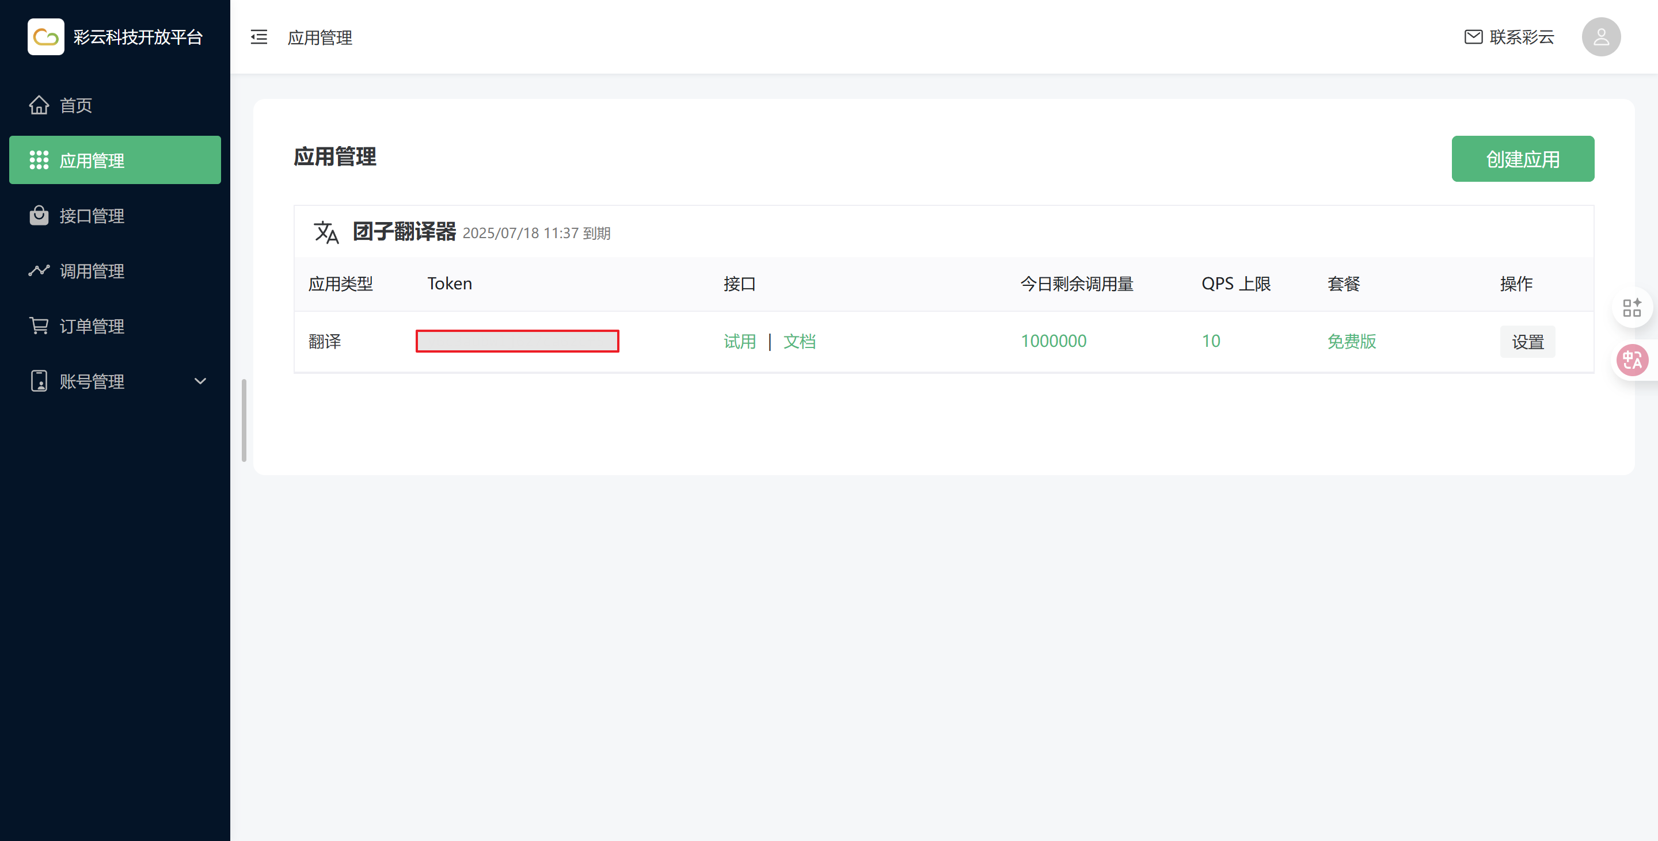This screenshot has height=841, width=1658.
Task: Click the 免费版 plan link
Action: pos(1351,342)
